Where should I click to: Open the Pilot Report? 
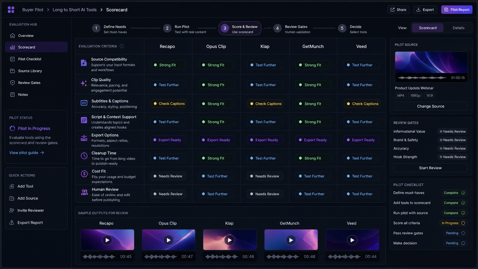point(457,10)
